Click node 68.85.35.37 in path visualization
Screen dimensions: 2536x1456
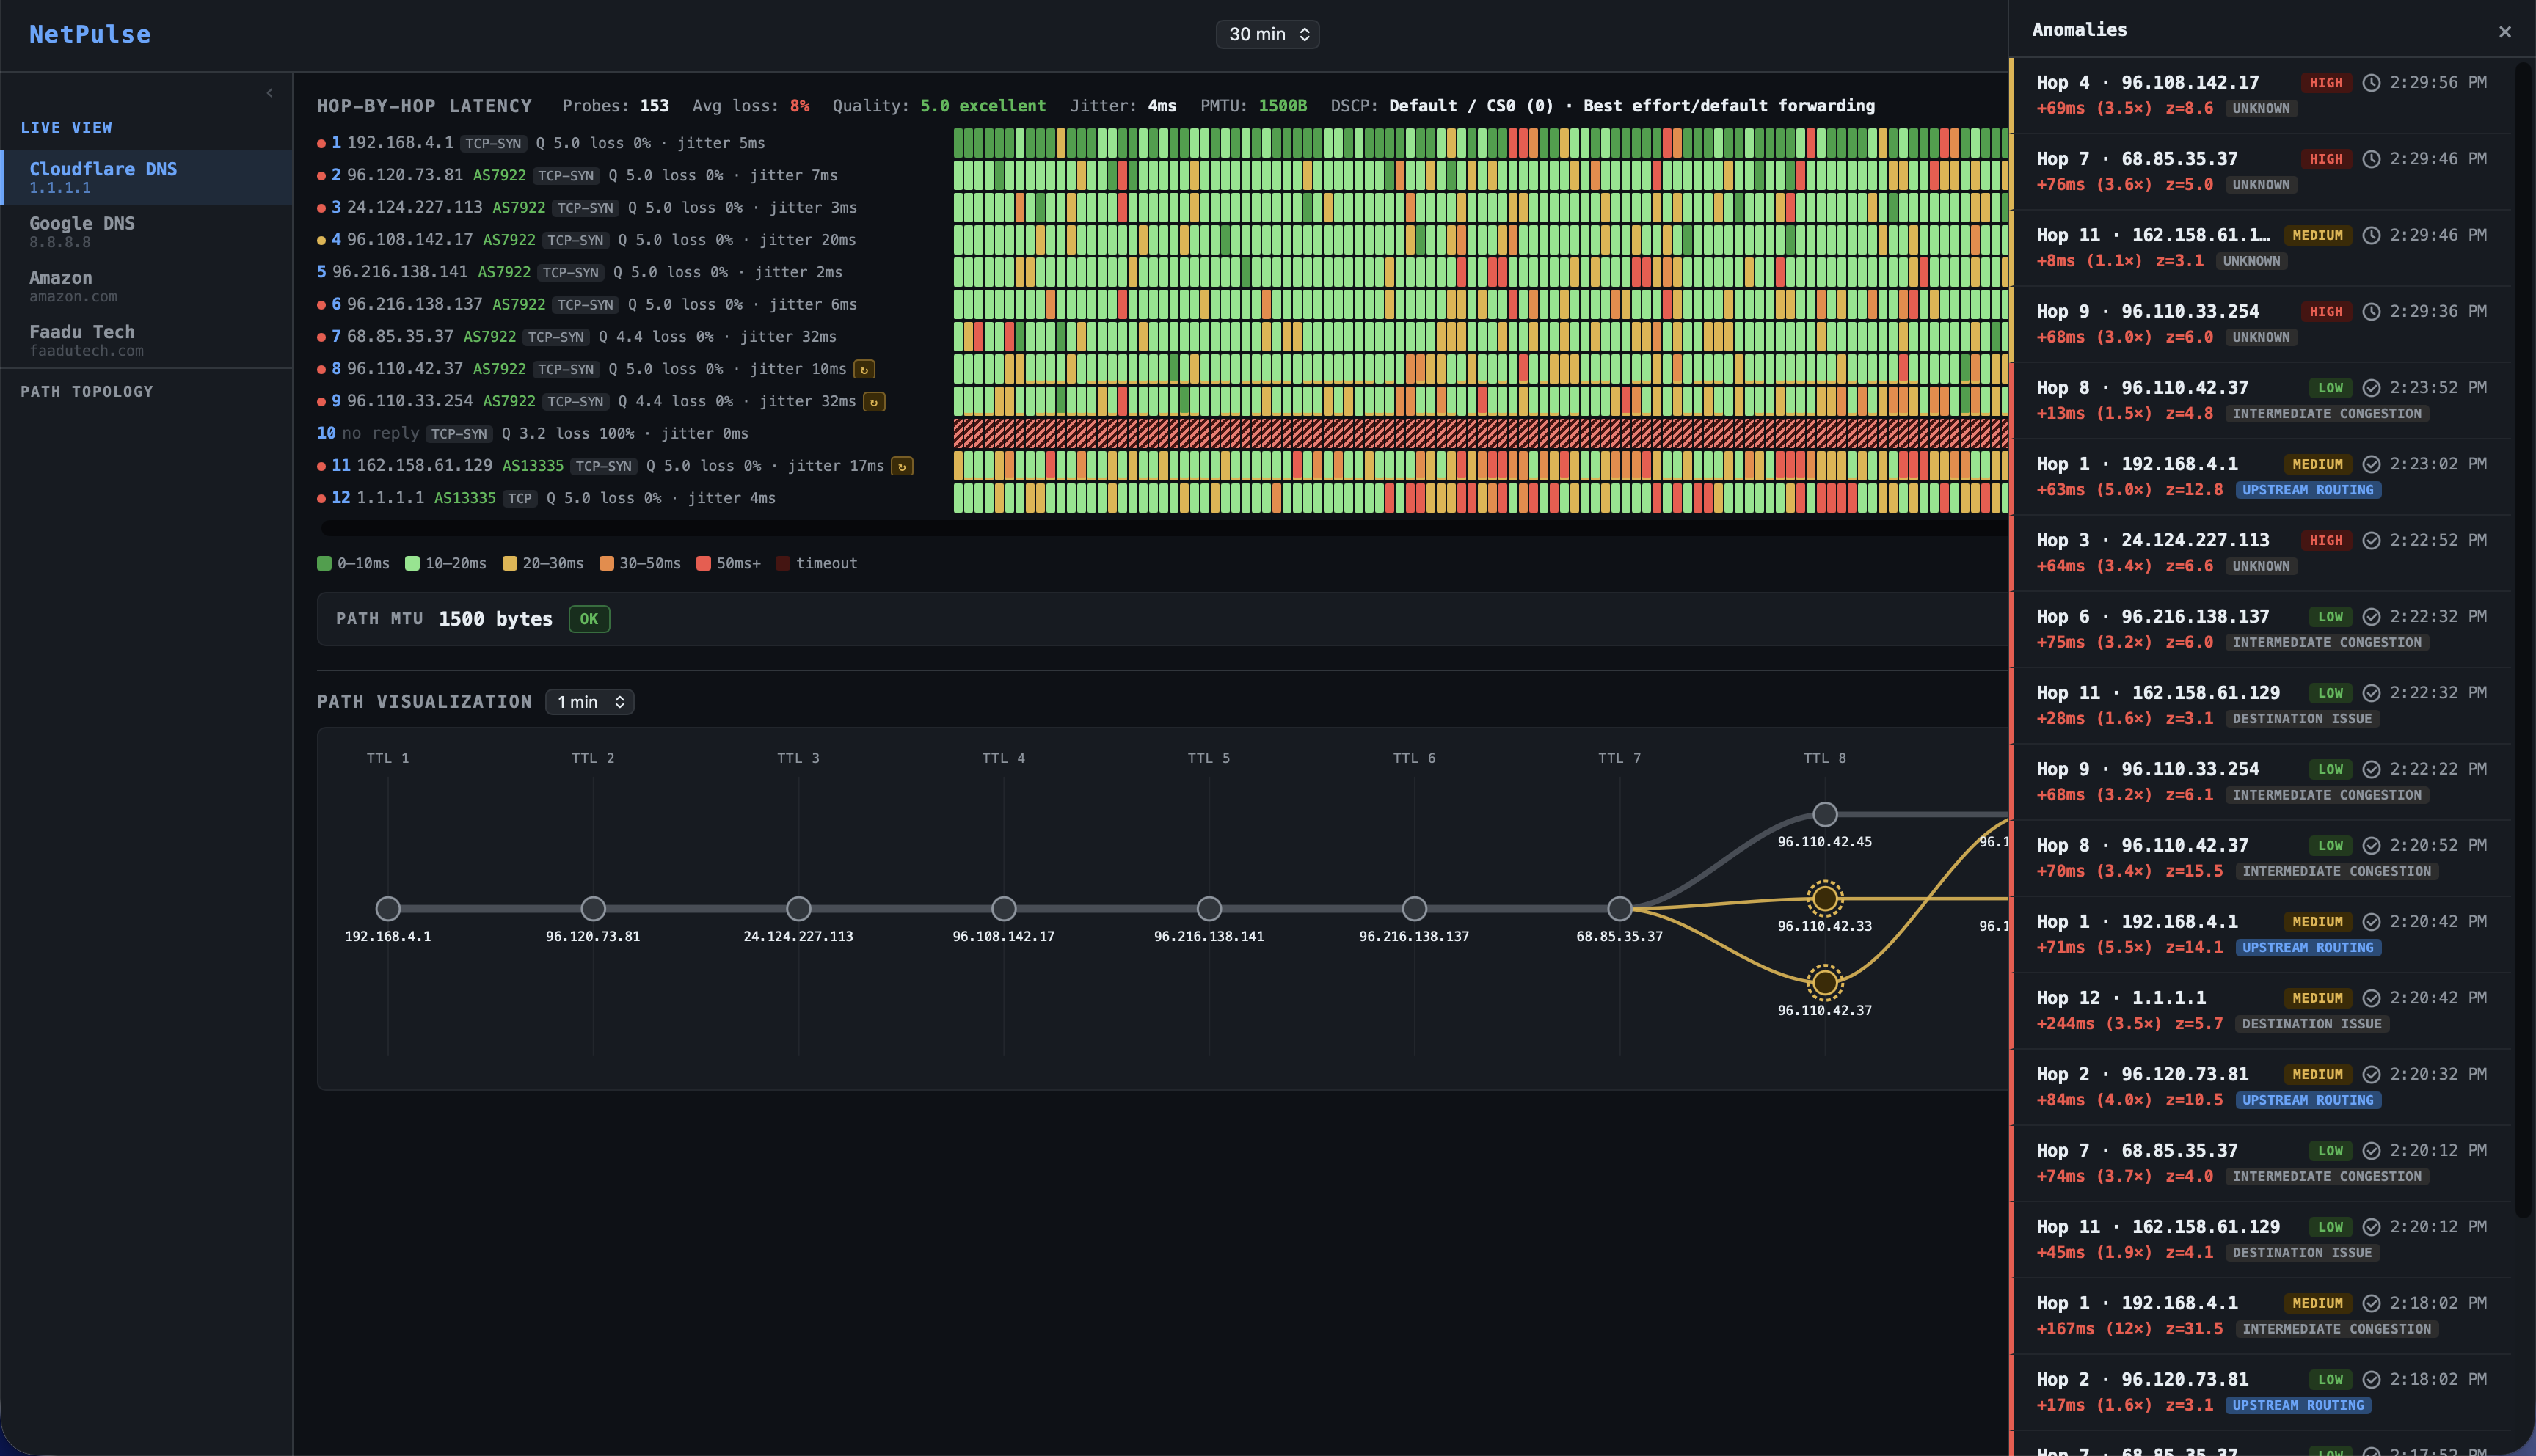[x=1619, y=909]
